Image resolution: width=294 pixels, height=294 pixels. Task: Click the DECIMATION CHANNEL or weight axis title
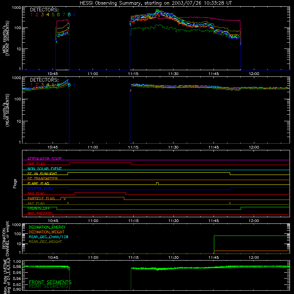click(x=6, y=239)
